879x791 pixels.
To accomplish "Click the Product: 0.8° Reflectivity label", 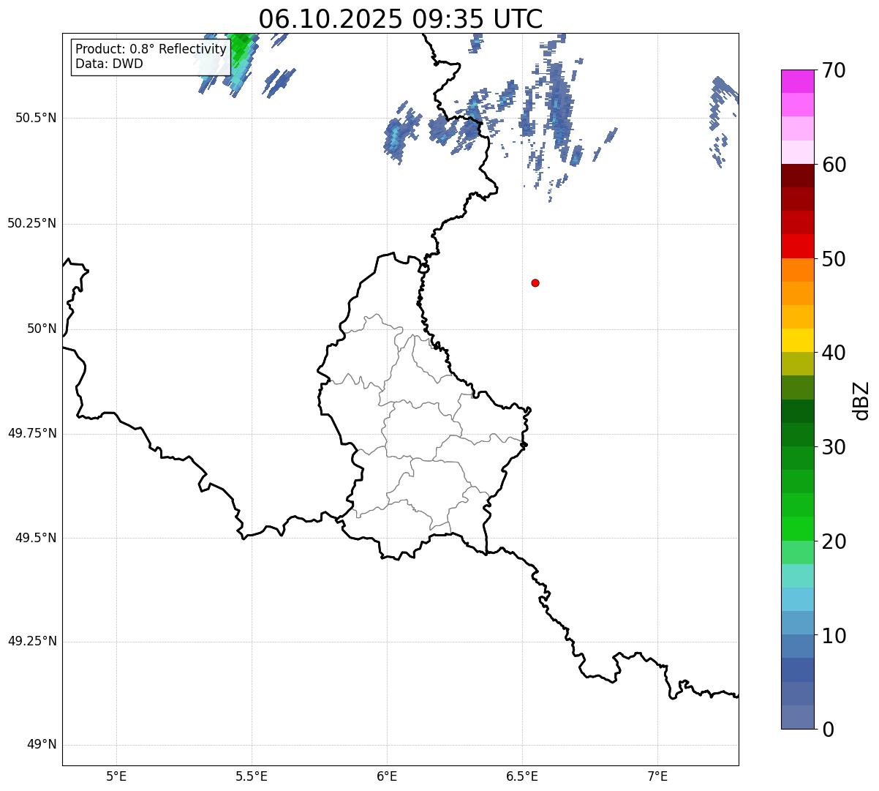I will 151,49.
